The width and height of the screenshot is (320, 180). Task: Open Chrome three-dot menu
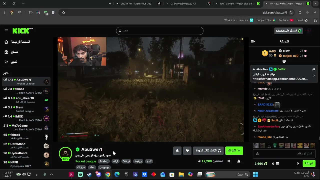click(4, 12)
